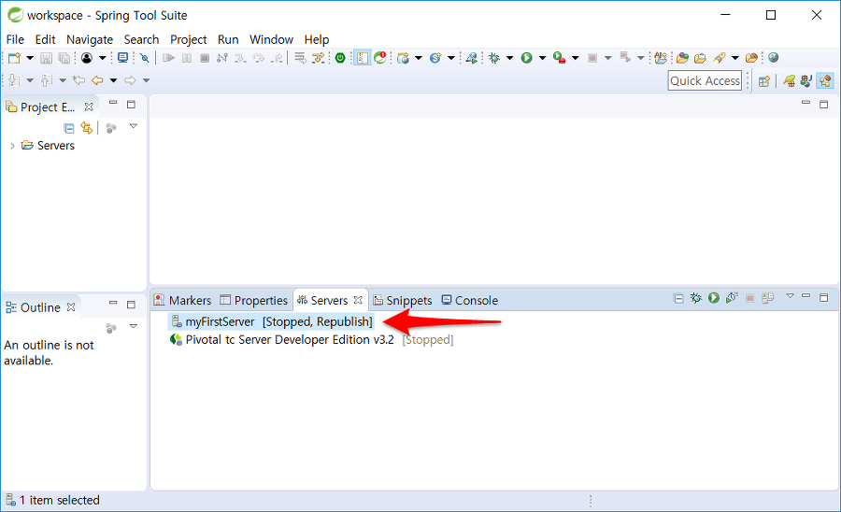841x512 pixels.
Task: Switch to the Java EE perspective icon
Action: (x=806, y=81)
